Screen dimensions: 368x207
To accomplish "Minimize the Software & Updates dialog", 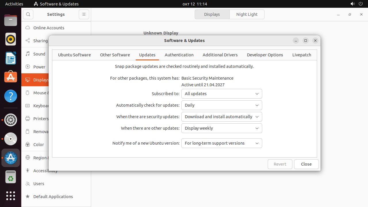I will coord(296,41).
